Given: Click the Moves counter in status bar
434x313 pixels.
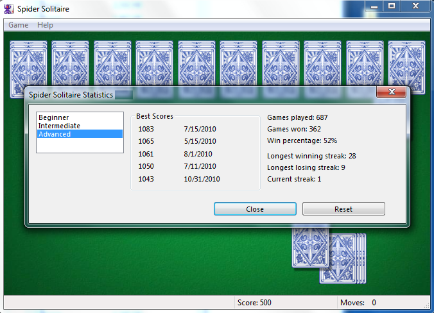Looking at the screenshot, I should pos(358,303).
